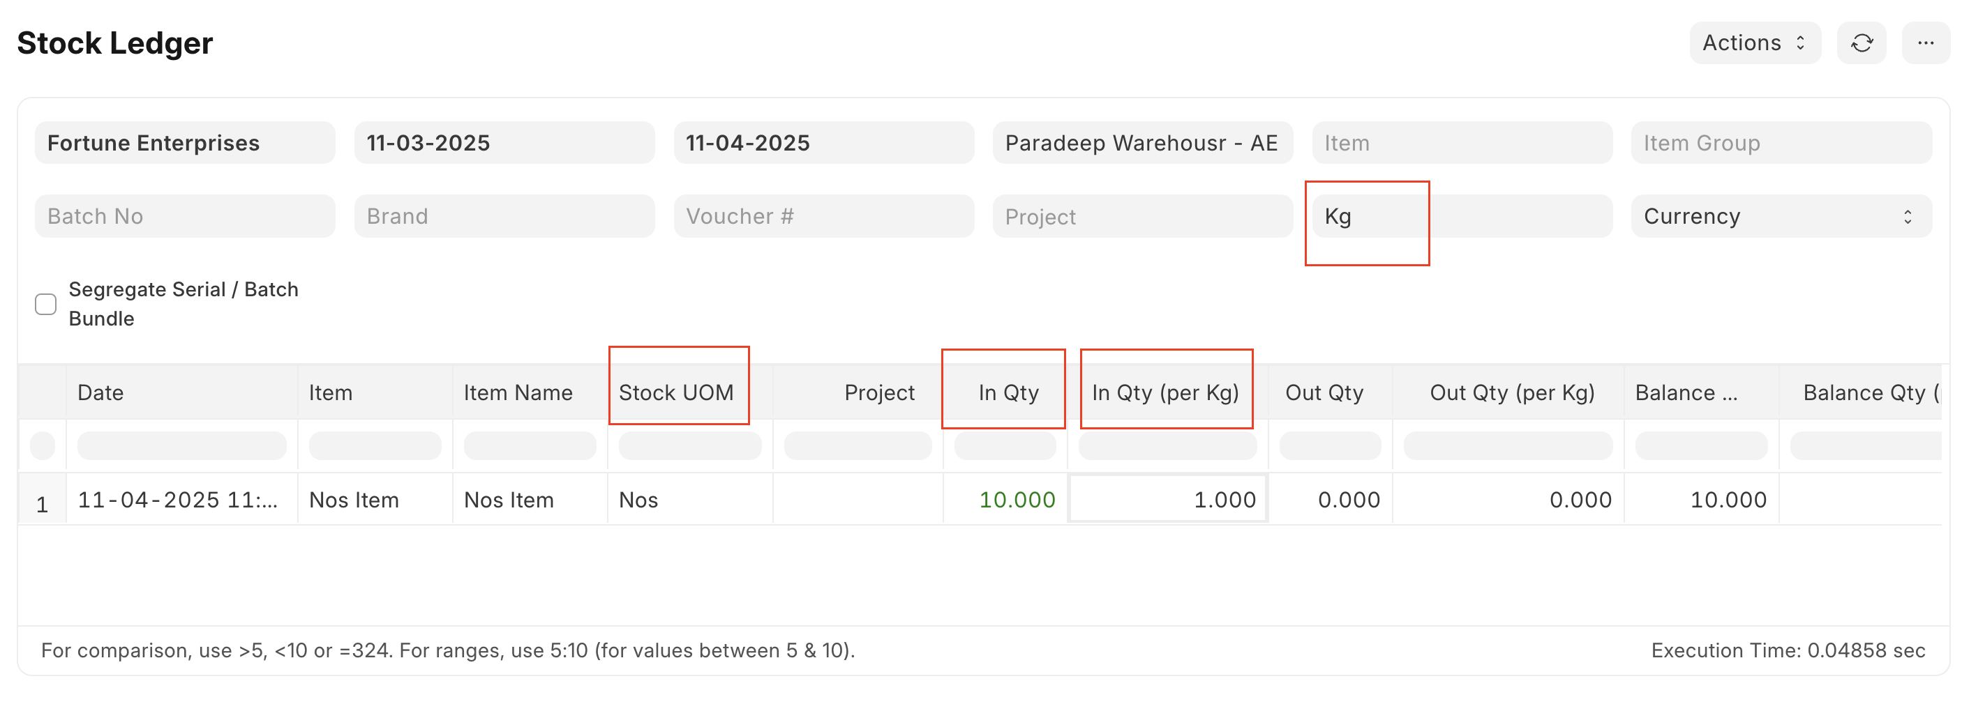
Task: Click the Fortune Enterprises company field
Action: point(184,143)
